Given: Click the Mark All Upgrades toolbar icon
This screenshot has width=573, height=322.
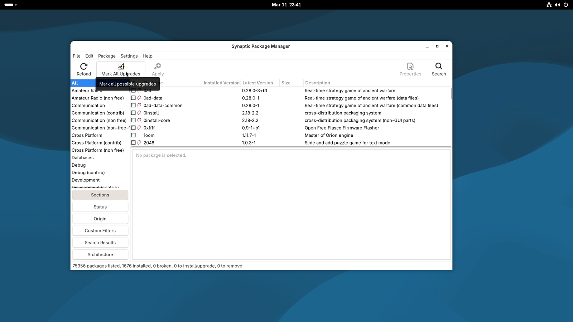Looking at the screenshot, I should coord(121,67).
